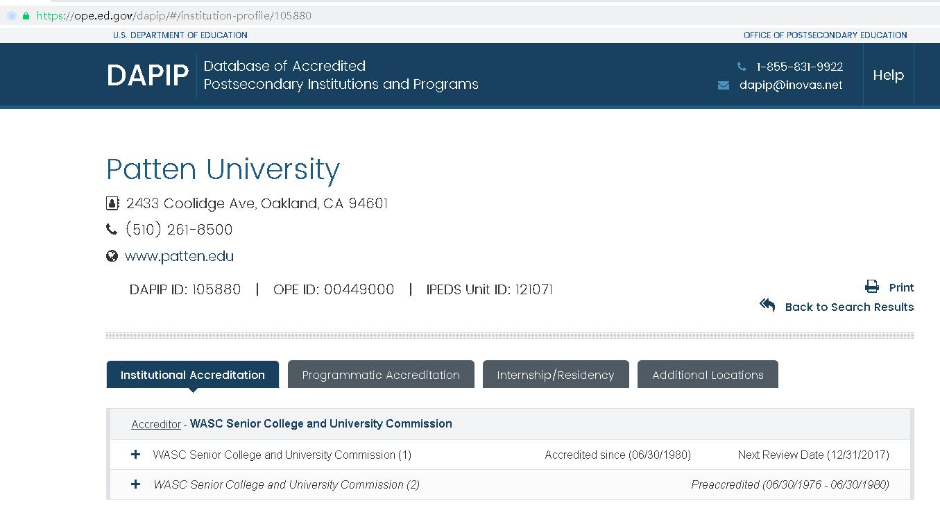Click the DAPIP logo in header
Screen dimensions: 940x524
point(148,75)
